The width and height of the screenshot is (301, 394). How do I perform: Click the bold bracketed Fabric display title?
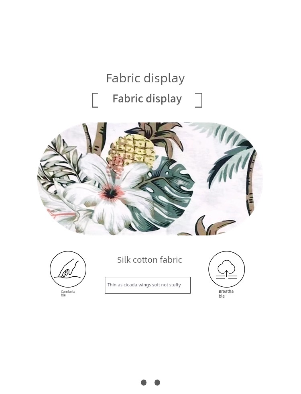click(x=147, y=98)
